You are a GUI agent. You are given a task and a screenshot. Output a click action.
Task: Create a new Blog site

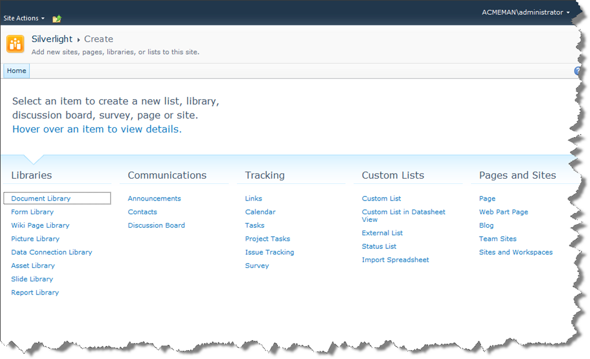[x=486, y=225]
